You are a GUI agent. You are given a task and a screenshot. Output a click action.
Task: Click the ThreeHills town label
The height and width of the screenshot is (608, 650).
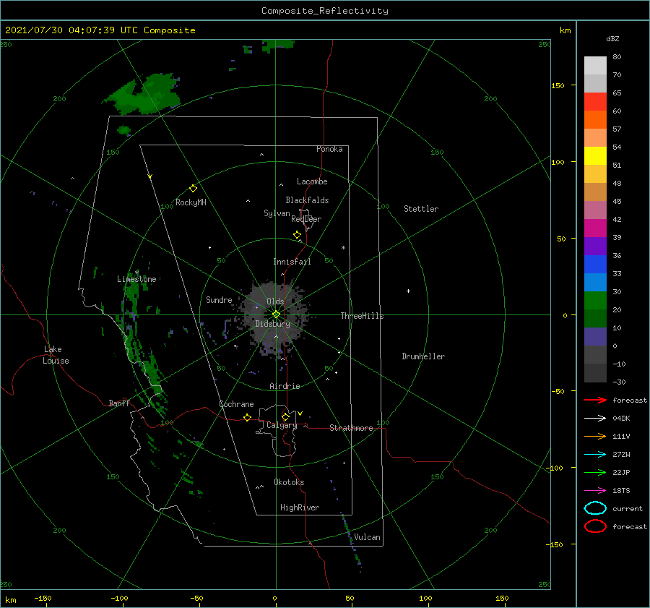(362, 316)
